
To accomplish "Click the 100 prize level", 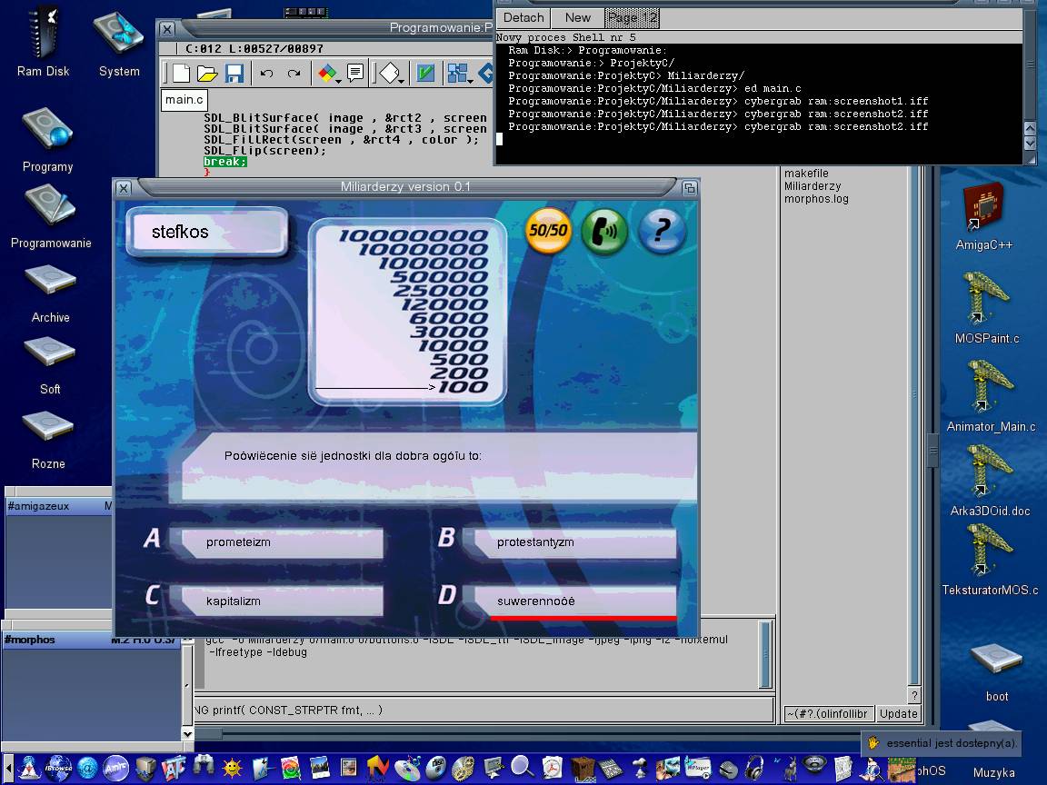I will (x=463, y=387).
